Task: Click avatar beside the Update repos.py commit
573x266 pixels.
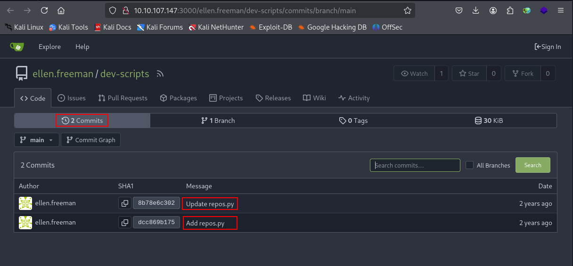Action: pyautogui.click(x=25, y=203)
